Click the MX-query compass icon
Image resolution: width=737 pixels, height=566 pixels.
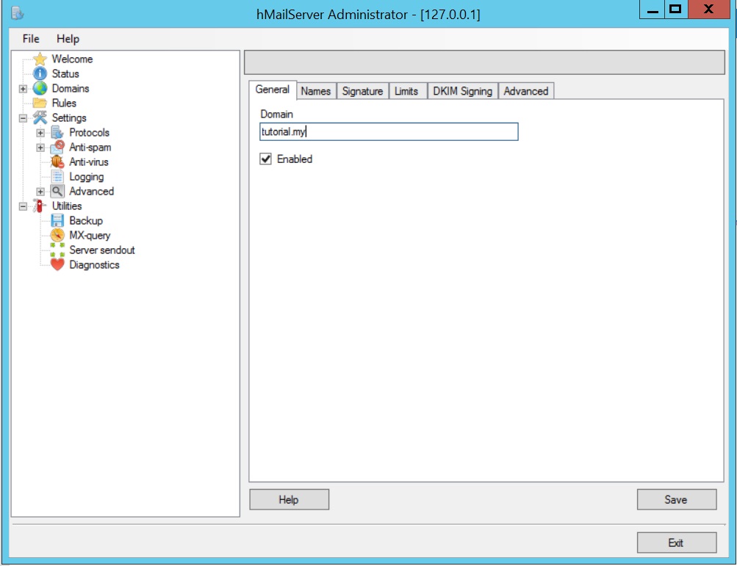click(x=57, y=236)
